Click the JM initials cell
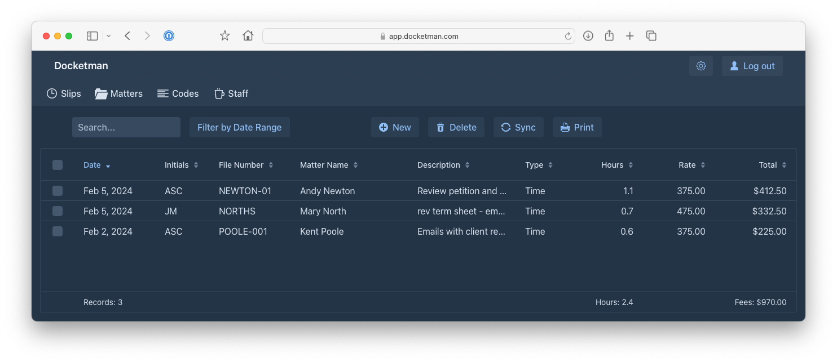This screenshot has width=837, height=363. [171, 211]
